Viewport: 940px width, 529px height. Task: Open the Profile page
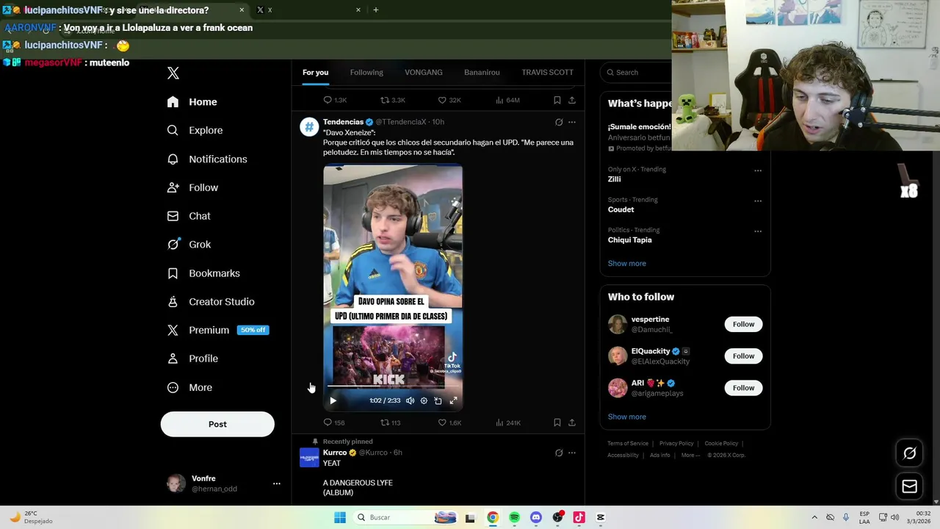click(193, 359)
